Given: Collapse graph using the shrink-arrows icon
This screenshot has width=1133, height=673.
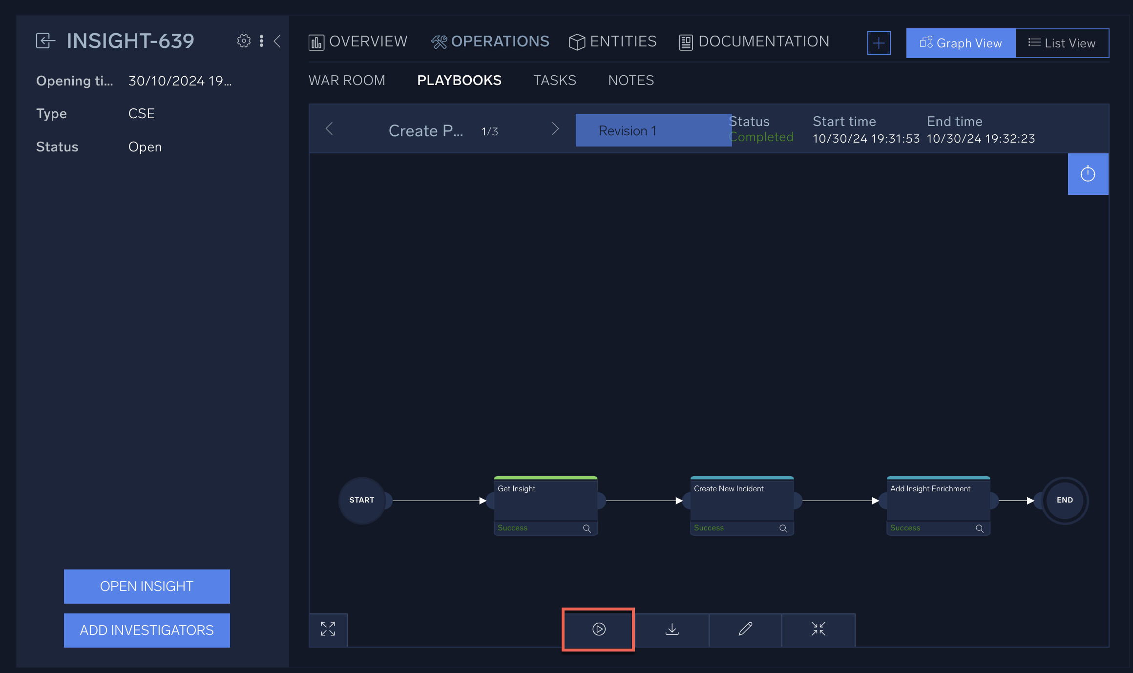Looking at the screenshot, I should coord(818,630).
